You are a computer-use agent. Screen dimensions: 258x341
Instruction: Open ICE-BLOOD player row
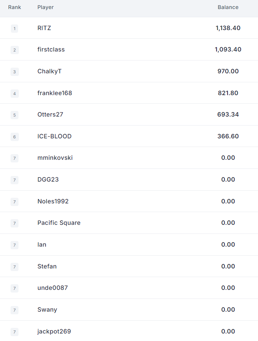(x=129, y=136)
